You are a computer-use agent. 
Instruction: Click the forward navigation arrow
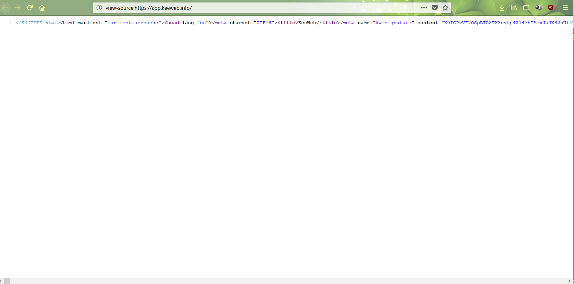click(x=18, y=8)
